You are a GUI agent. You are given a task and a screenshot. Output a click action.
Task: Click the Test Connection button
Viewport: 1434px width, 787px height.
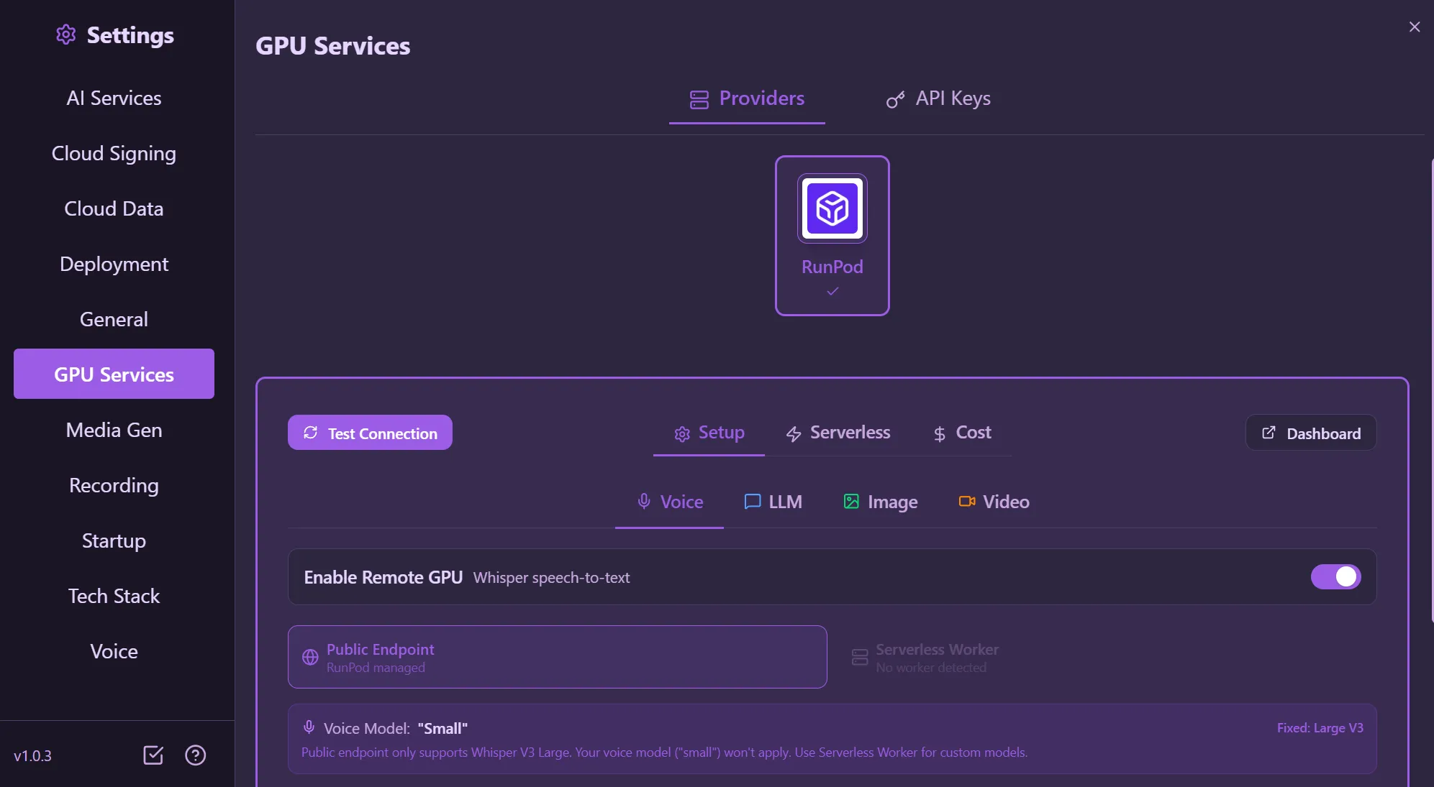[x=370, y=433]
